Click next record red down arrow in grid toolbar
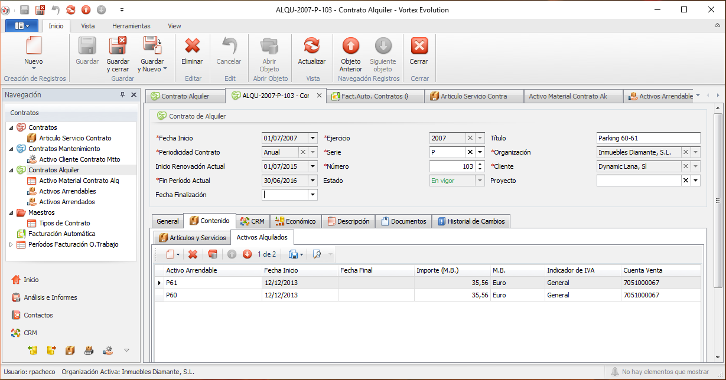 (x=247, y=254)
